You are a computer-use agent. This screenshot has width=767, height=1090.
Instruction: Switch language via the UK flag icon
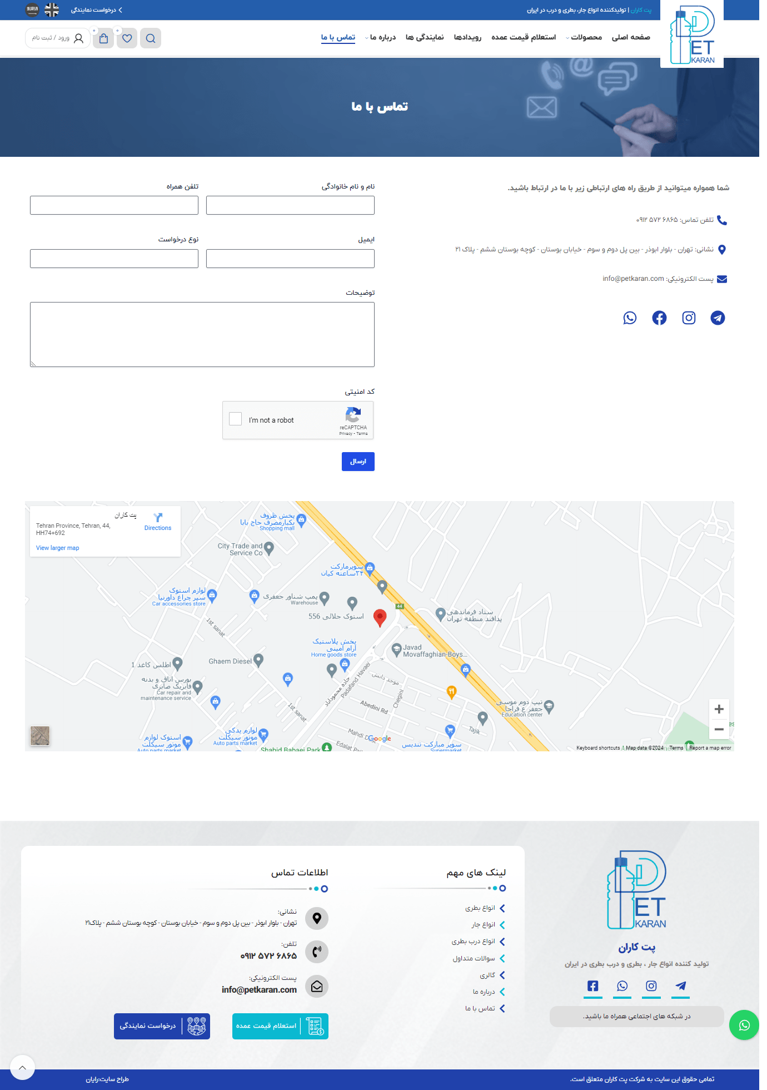[52, 9]
